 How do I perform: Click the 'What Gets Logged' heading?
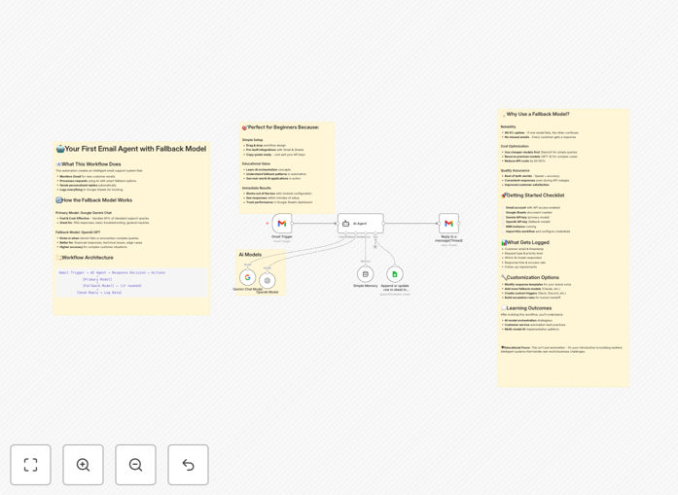(528, 242)
